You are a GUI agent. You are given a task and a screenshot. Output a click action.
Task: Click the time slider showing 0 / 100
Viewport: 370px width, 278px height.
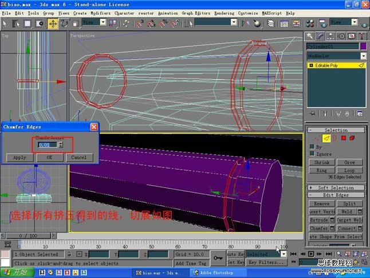pyautogui.click(x=28, y=236)
